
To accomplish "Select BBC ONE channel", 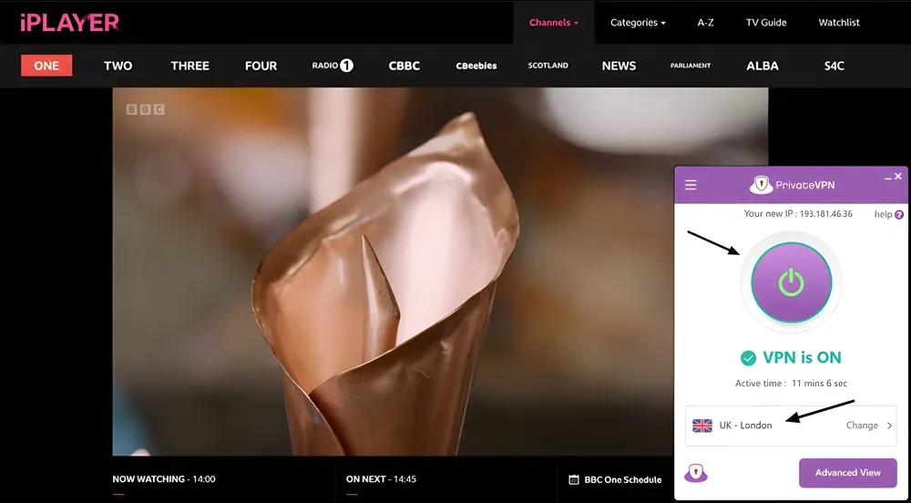I will [x=46, y=66].
